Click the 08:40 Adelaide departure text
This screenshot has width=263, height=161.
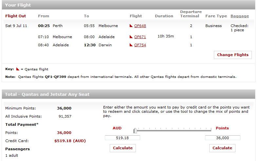click(x=53, y=45)
